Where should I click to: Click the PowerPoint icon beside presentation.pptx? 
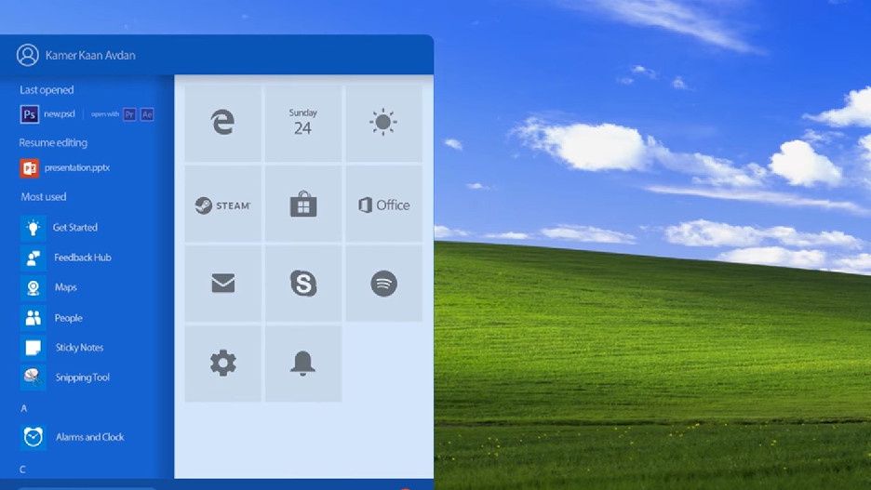point(30,168)
